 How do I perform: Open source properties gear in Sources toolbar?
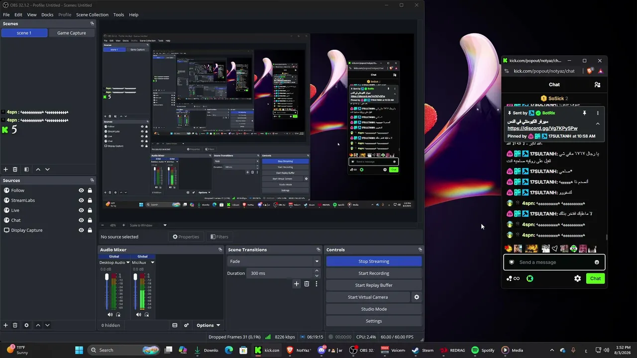point(26,325)
